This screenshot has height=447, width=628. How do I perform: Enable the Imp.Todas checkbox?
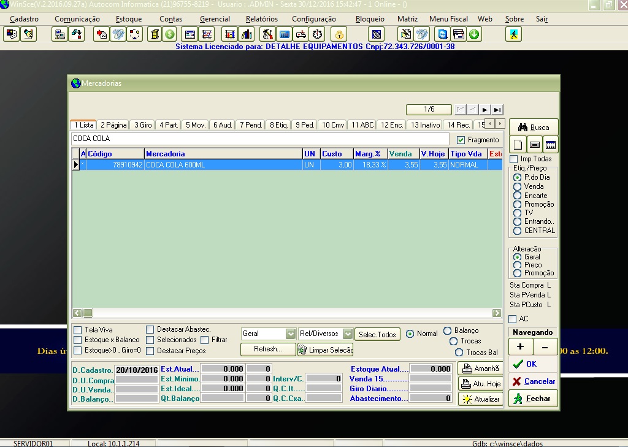514,159
